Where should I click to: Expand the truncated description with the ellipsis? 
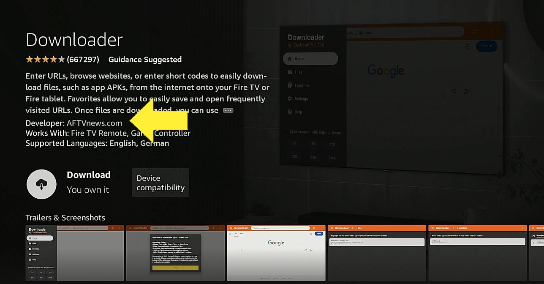point(228,110)
